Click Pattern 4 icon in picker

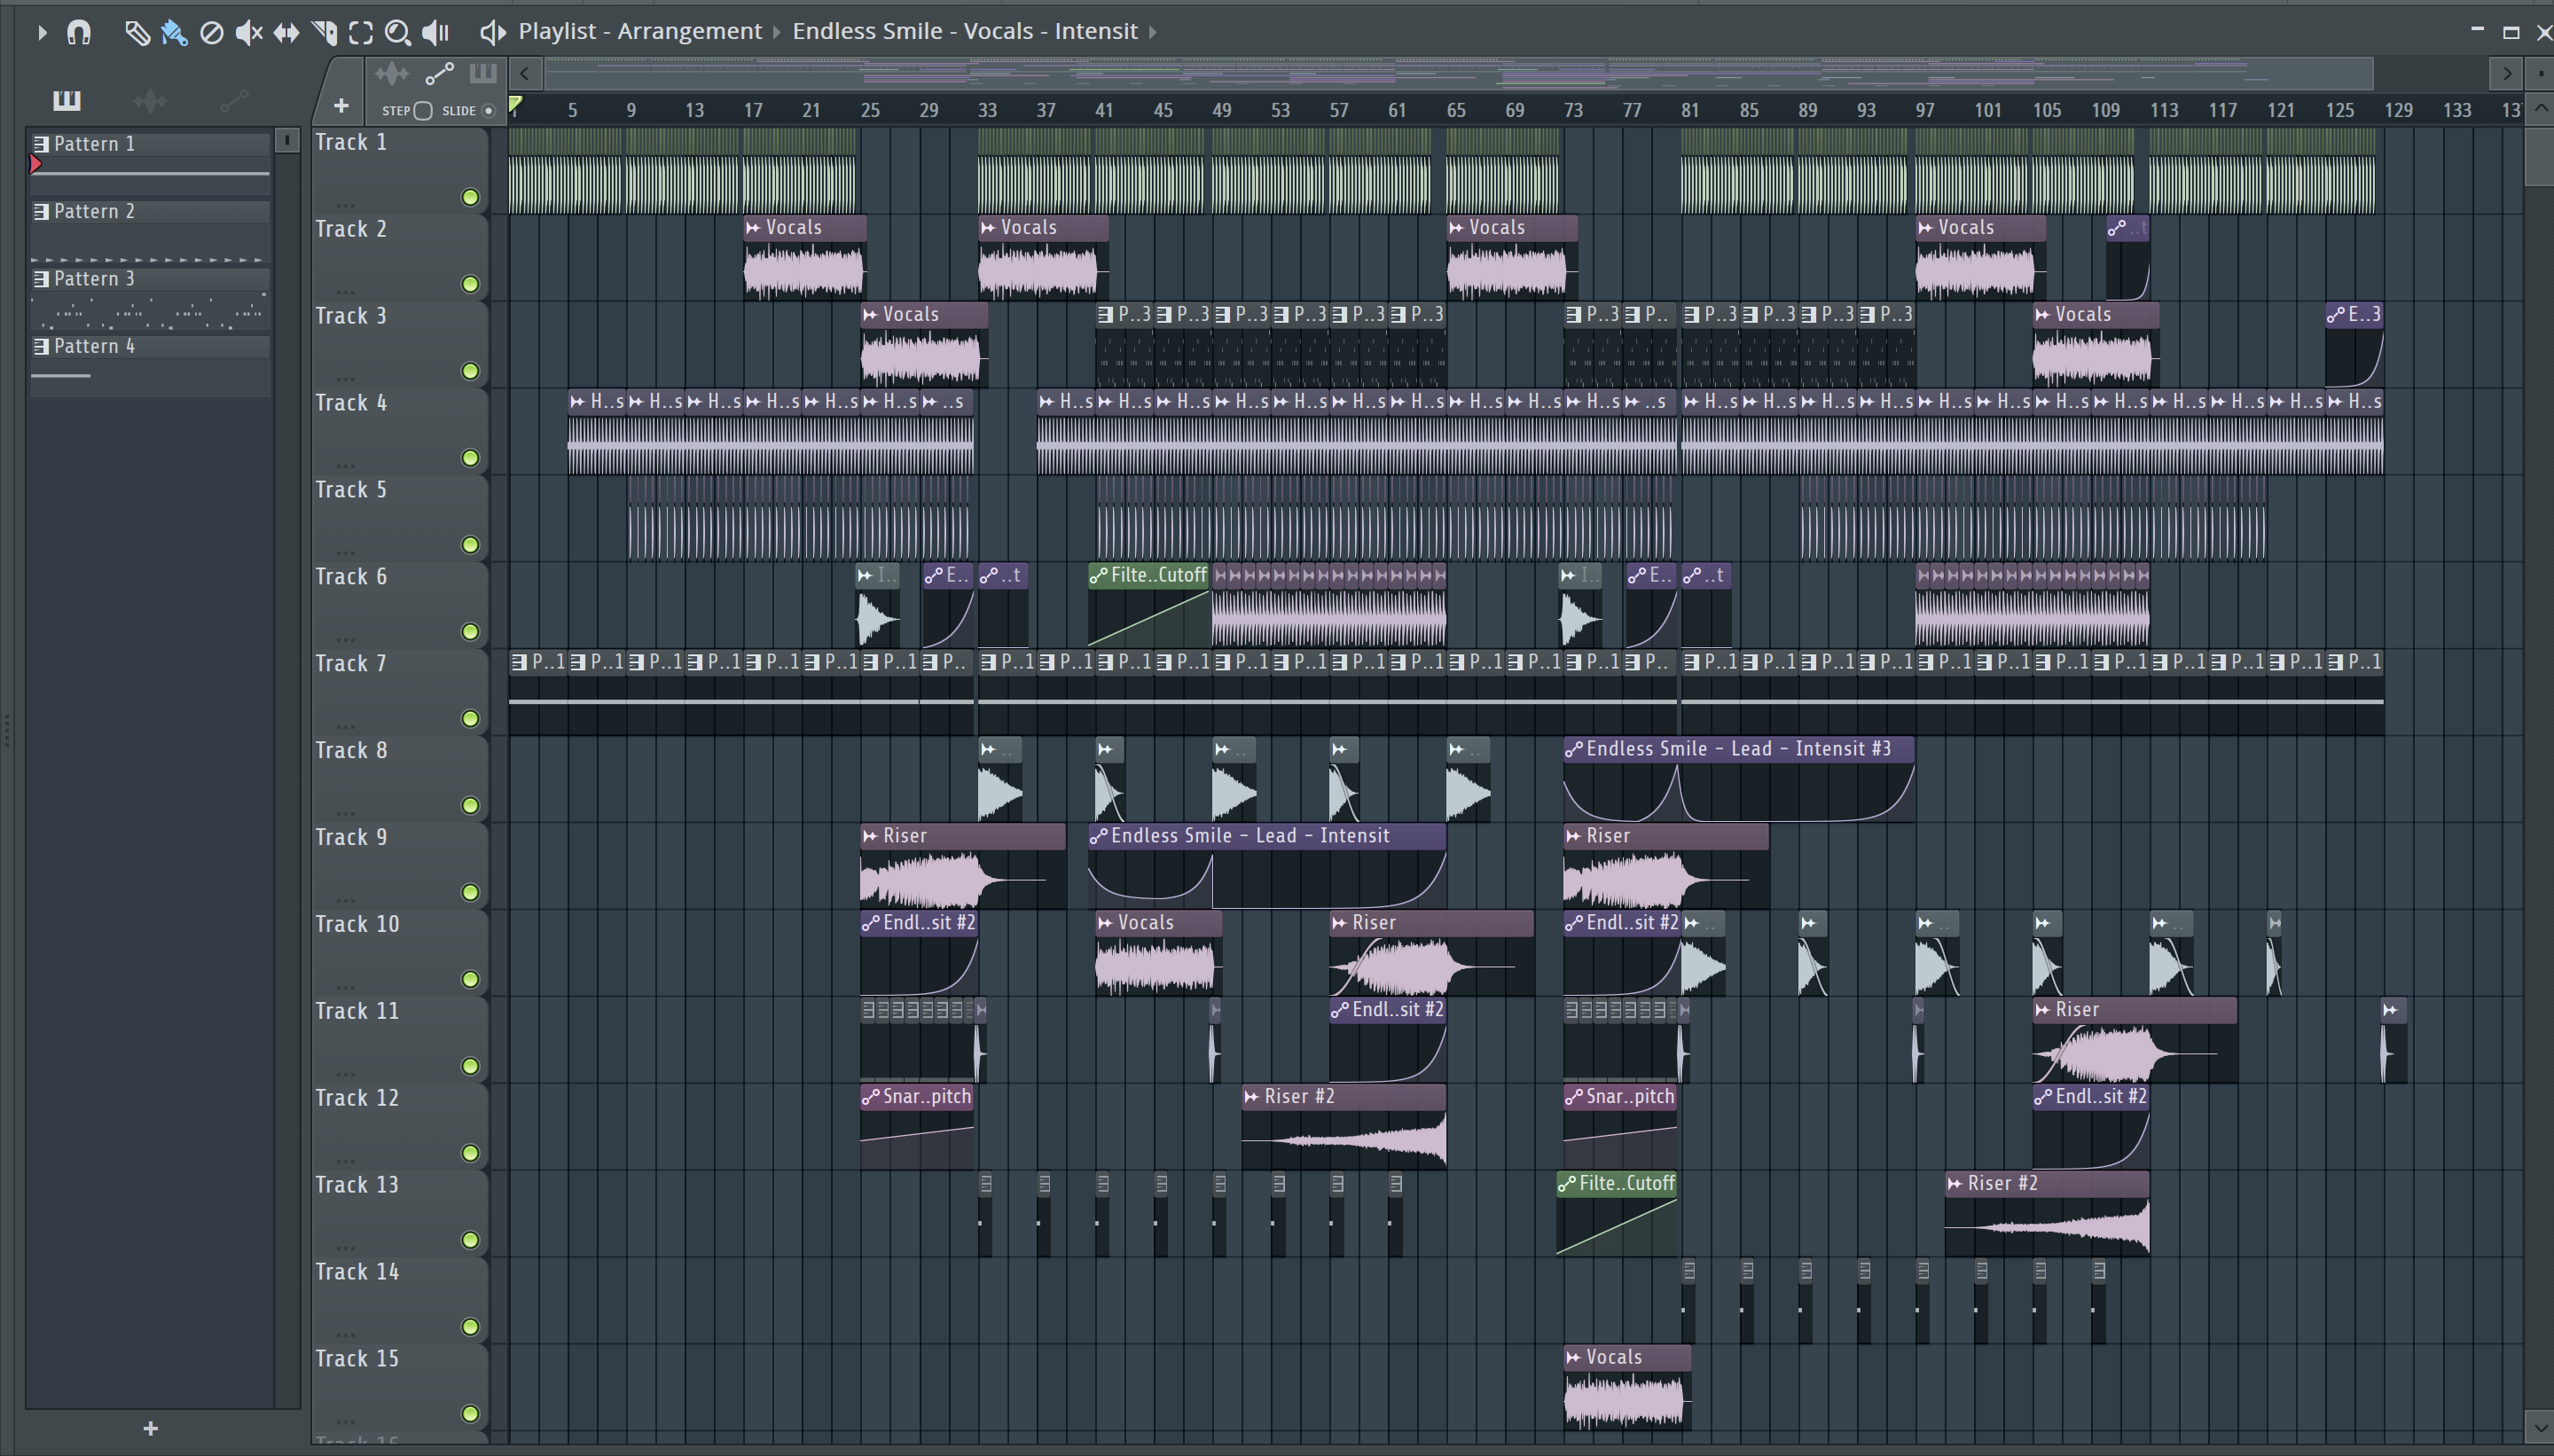pyautogui.click(x=42, y=347)
